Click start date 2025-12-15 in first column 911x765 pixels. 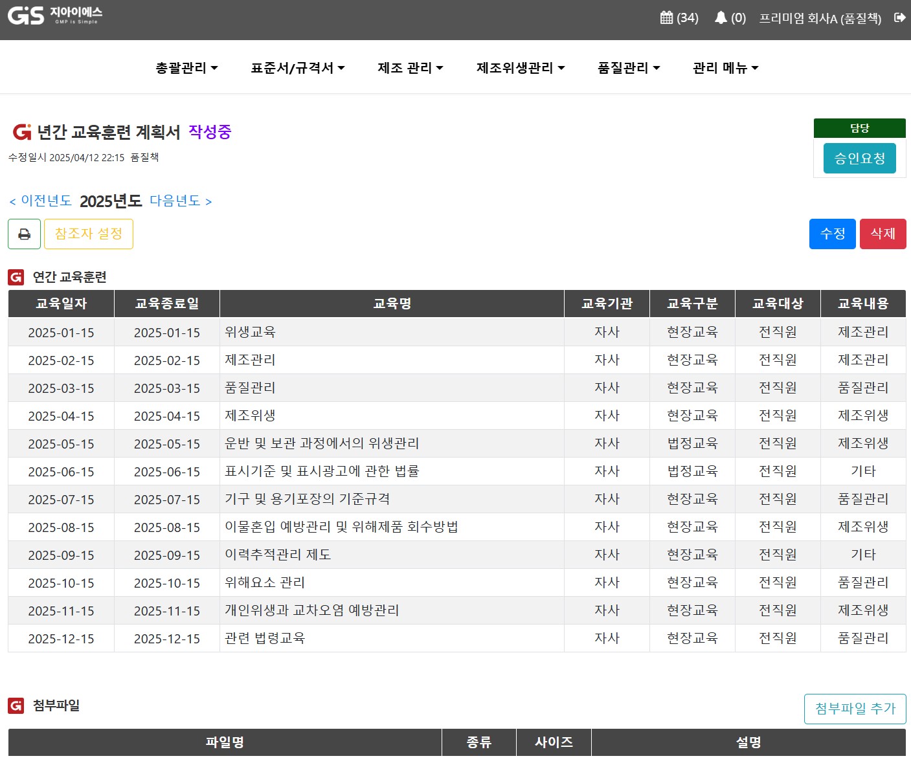(x=61, y=639)
